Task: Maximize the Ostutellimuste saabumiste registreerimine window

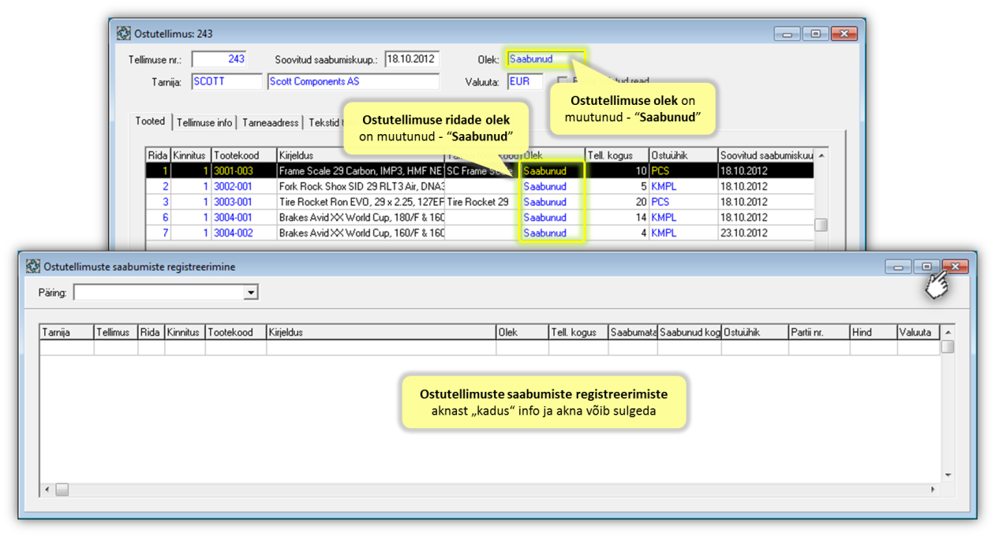Action: [x=927, y=267]
